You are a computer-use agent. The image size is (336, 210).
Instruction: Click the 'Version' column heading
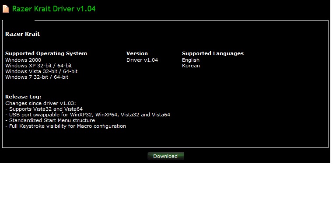(x=137, y=53)
